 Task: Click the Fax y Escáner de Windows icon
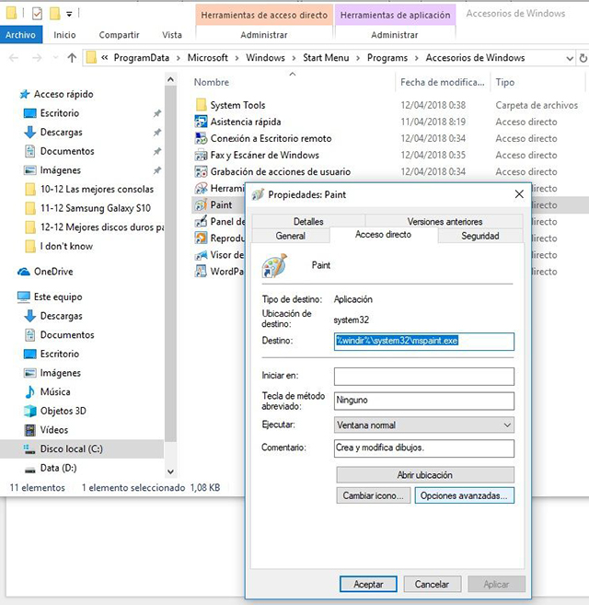pyautogui.click(x=201, y=155)
